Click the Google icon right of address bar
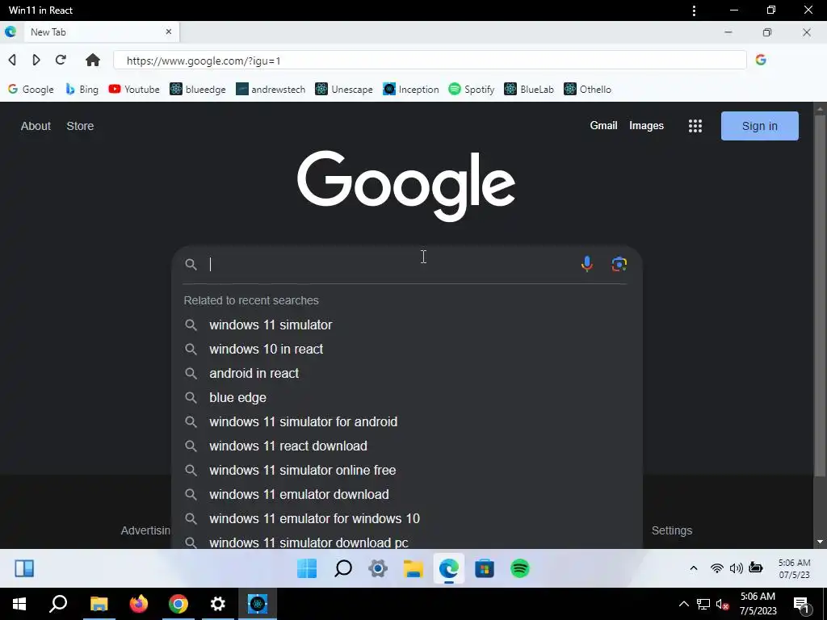 coord(761,60)
